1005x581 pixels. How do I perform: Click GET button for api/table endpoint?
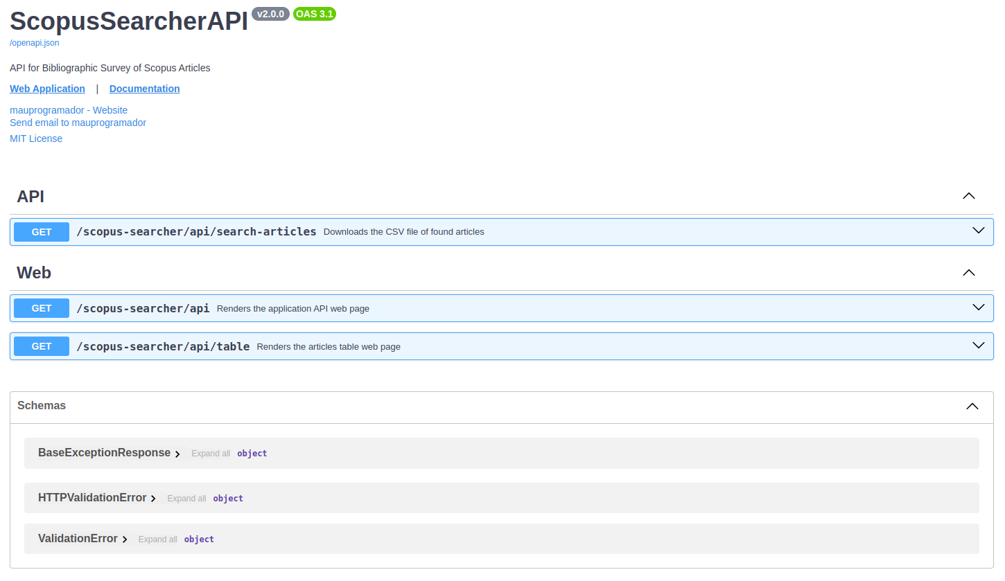coord(42,346)
